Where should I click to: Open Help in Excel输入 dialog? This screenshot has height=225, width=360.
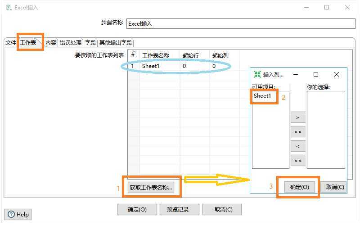click(18, 215)
